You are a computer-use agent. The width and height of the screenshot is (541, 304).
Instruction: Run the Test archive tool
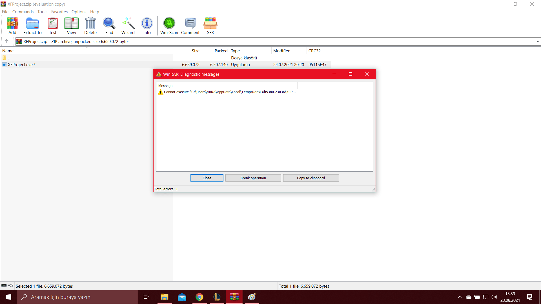pos(53,26)
